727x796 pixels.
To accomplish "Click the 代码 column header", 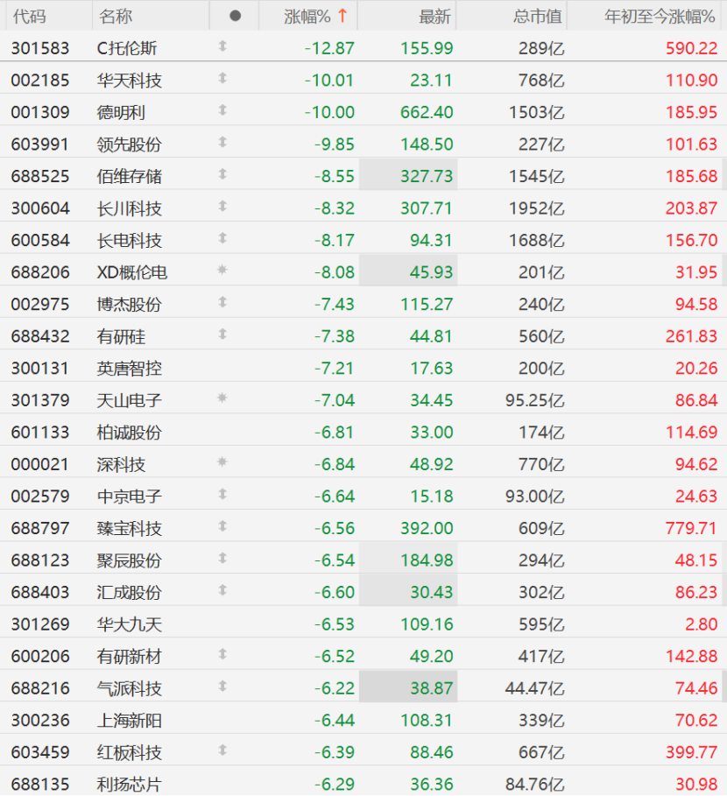I will click(x=30, y=17).
